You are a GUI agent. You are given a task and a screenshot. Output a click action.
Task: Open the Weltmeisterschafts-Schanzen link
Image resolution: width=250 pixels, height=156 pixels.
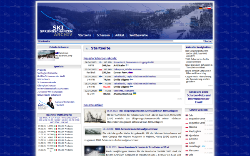coord(53,89)
